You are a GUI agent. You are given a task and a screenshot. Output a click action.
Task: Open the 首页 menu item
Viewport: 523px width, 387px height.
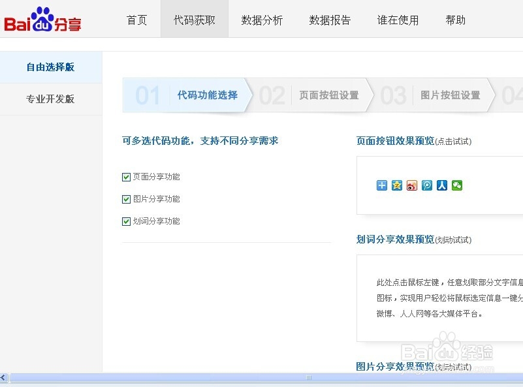click(136, 20)
